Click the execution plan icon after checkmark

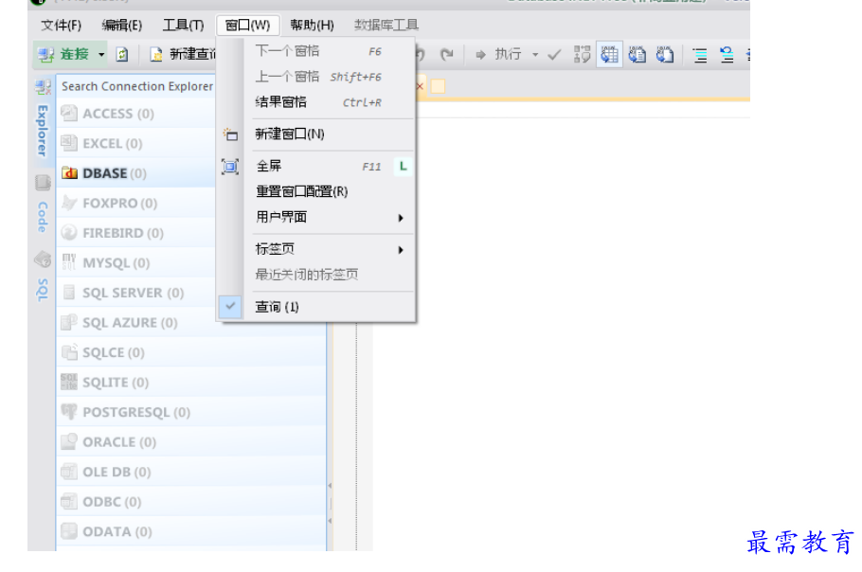tap(582, 54)
